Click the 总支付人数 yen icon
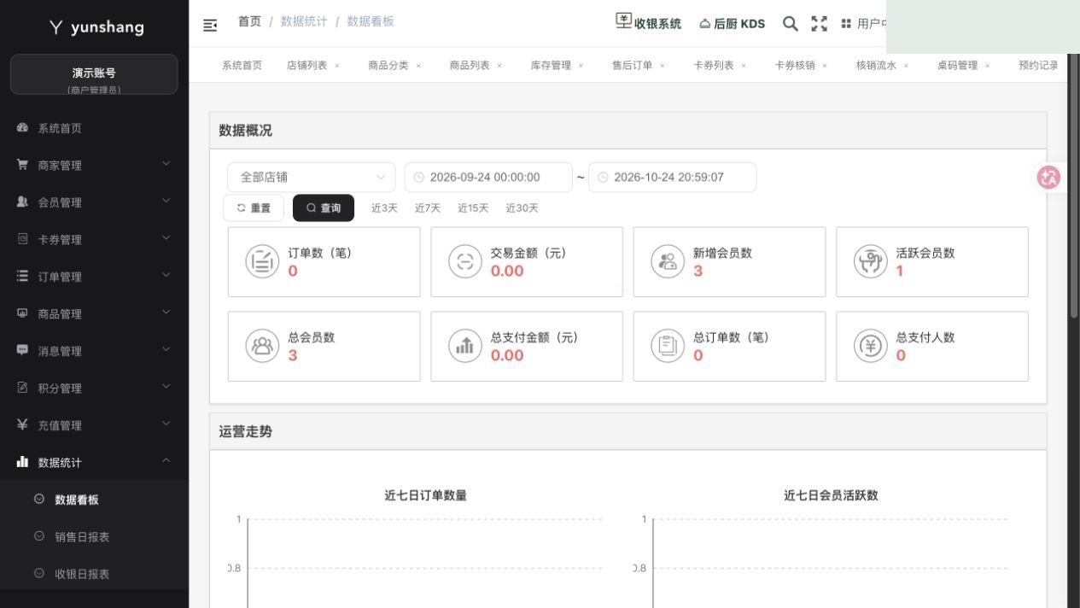The height and width of the screenshot is (608, 1080). (x=871, y=346)
